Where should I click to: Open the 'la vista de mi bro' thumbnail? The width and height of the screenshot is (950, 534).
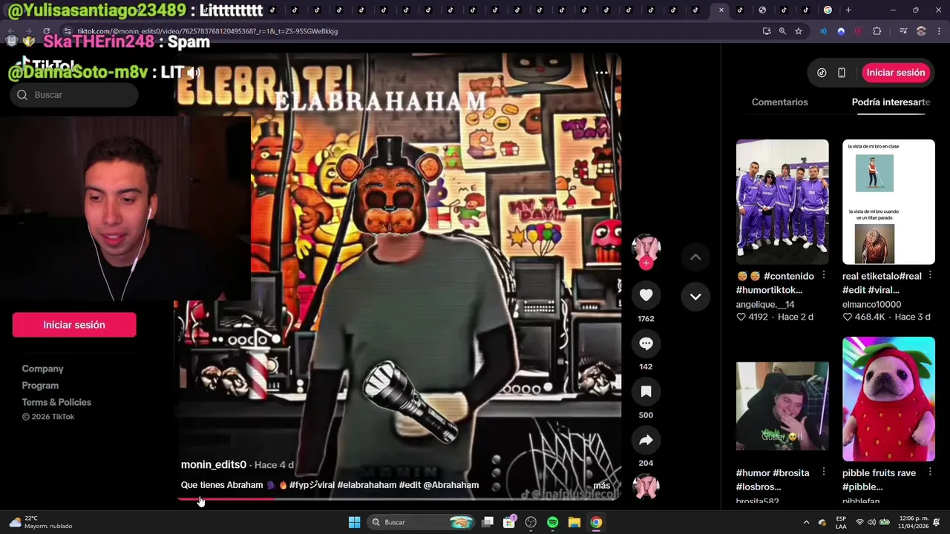[x=888, y=202]
